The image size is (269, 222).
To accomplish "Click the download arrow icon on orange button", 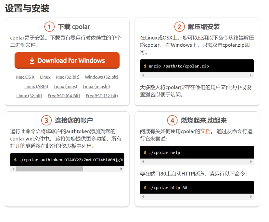I will pyautogui.click(x=32, y=60).
